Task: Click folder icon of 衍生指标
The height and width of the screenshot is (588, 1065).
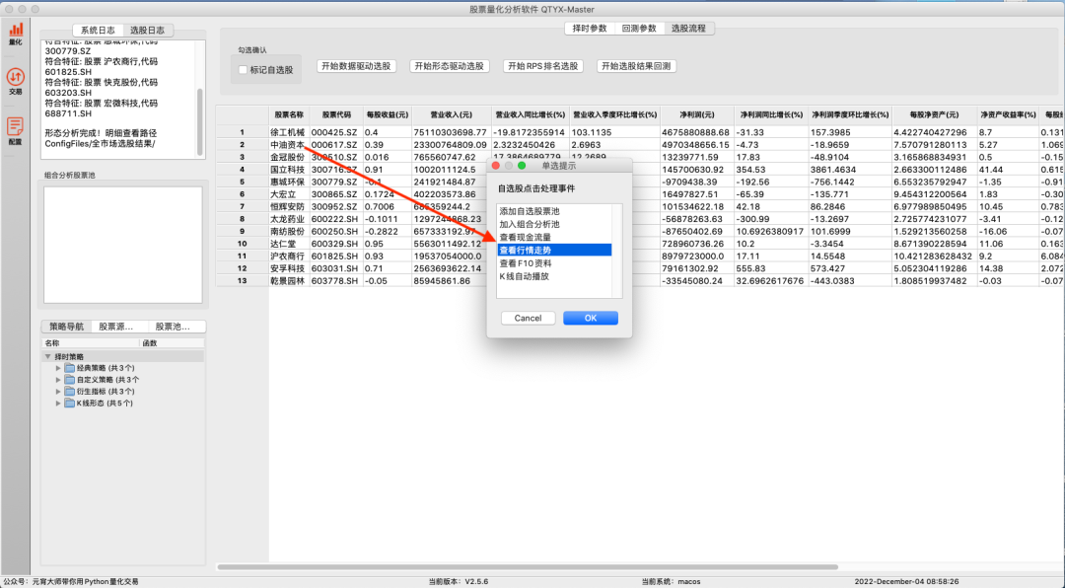Action: click(69, 391)
